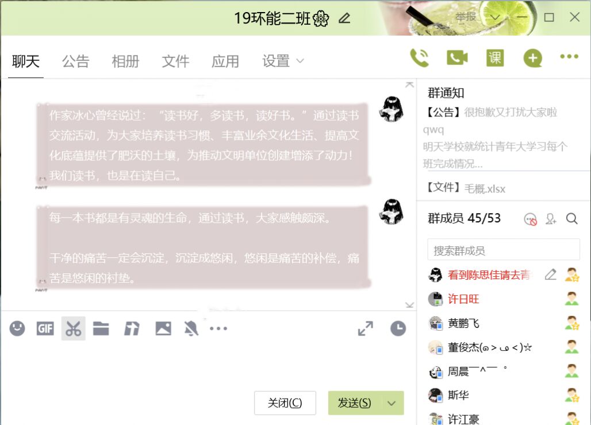Start a group video call
The image size is (591, 425).
[457, 57]
